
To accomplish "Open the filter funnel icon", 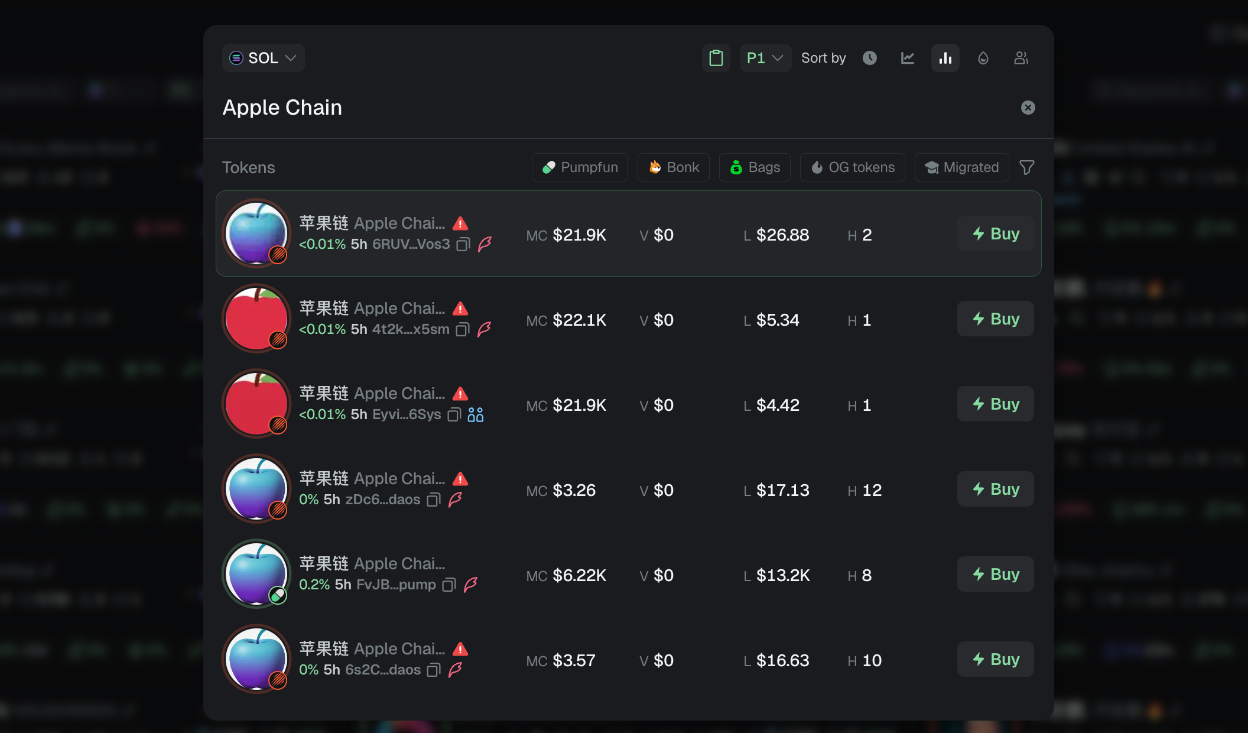I will (x=1026, y=167).
